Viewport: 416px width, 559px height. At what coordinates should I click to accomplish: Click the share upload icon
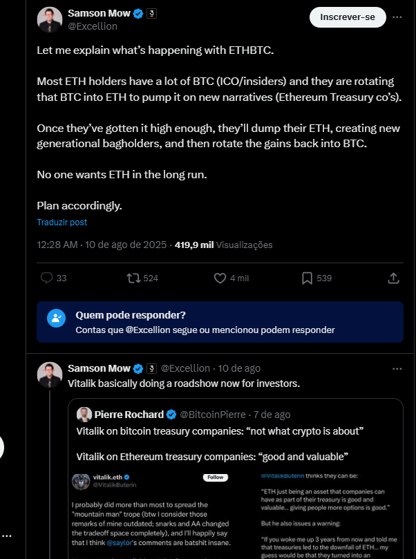(x=393, y=278)
